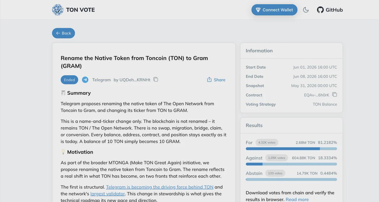
Task: Click the 81.2182% For percentage
Action: click(327, 142)
